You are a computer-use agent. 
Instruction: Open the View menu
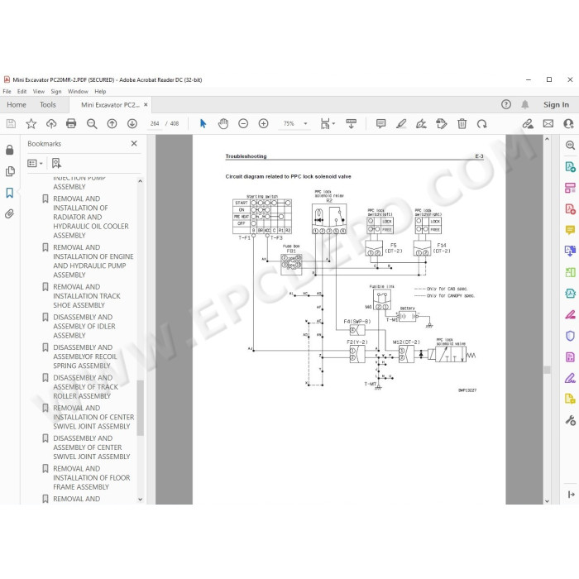coord(38,91)
